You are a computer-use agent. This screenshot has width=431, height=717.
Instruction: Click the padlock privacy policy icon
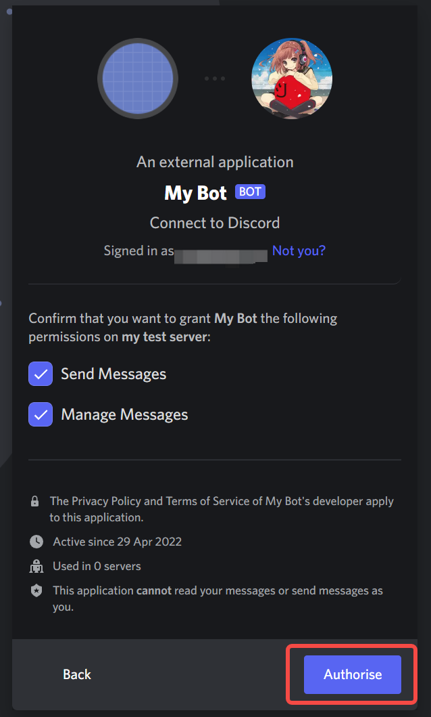coord(34,501)
